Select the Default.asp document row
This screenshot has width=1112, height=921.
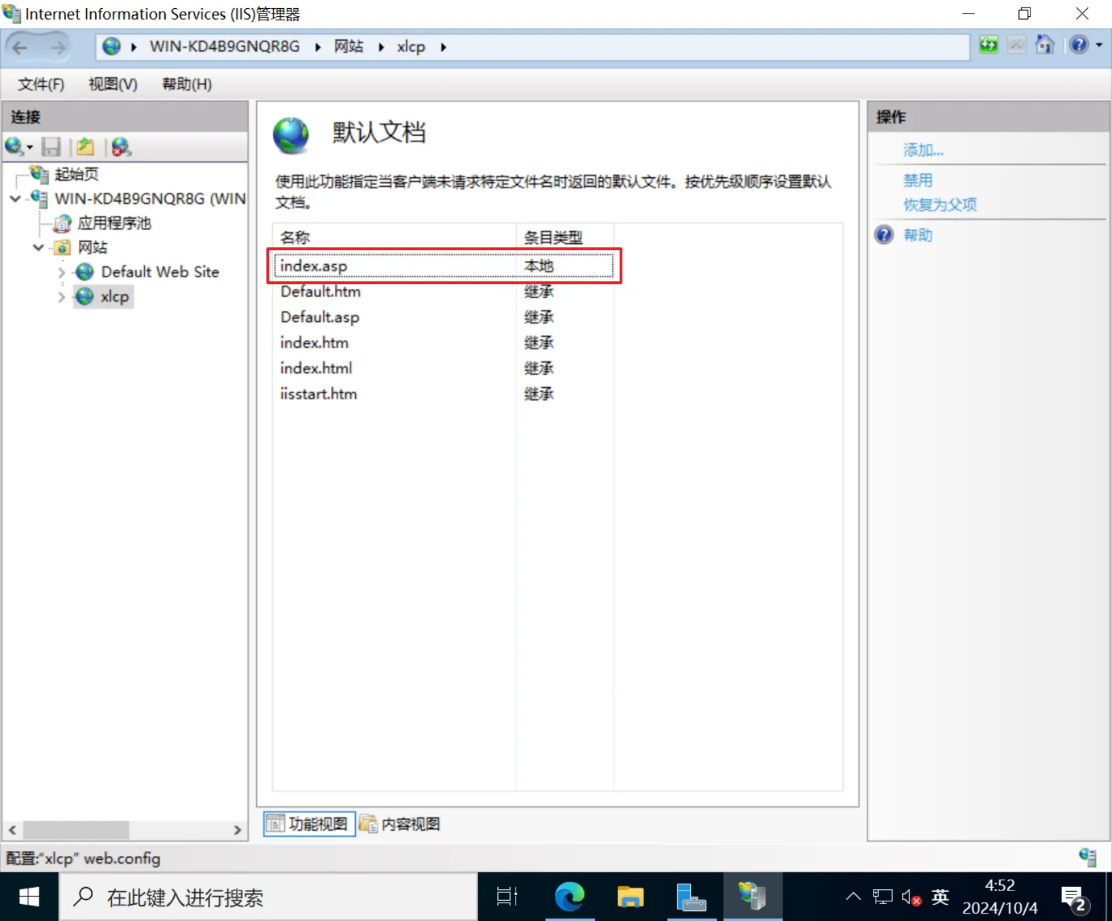pyautogui.click(x=443, y=317)
